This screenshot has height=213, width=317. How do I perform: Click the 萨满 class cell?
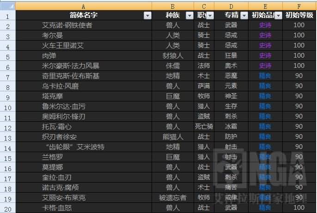click(204, 86)
